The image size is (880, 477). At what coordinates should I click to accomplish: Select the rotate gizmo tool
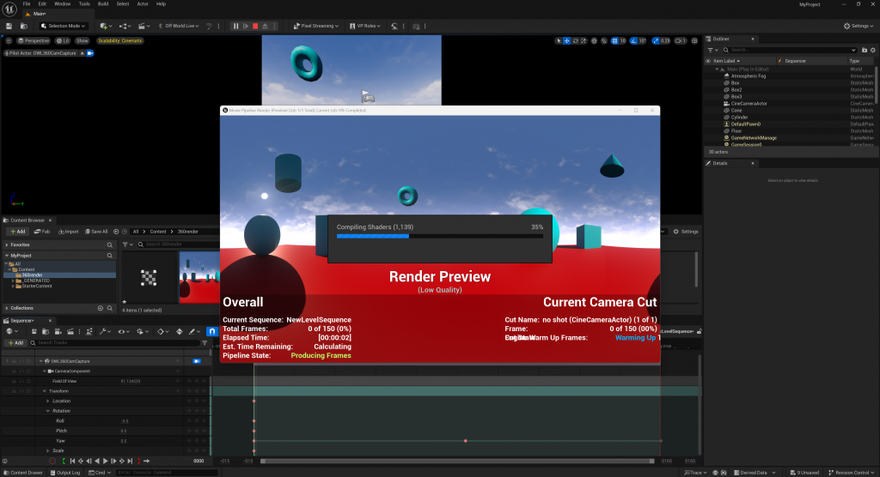pos(575,41)
